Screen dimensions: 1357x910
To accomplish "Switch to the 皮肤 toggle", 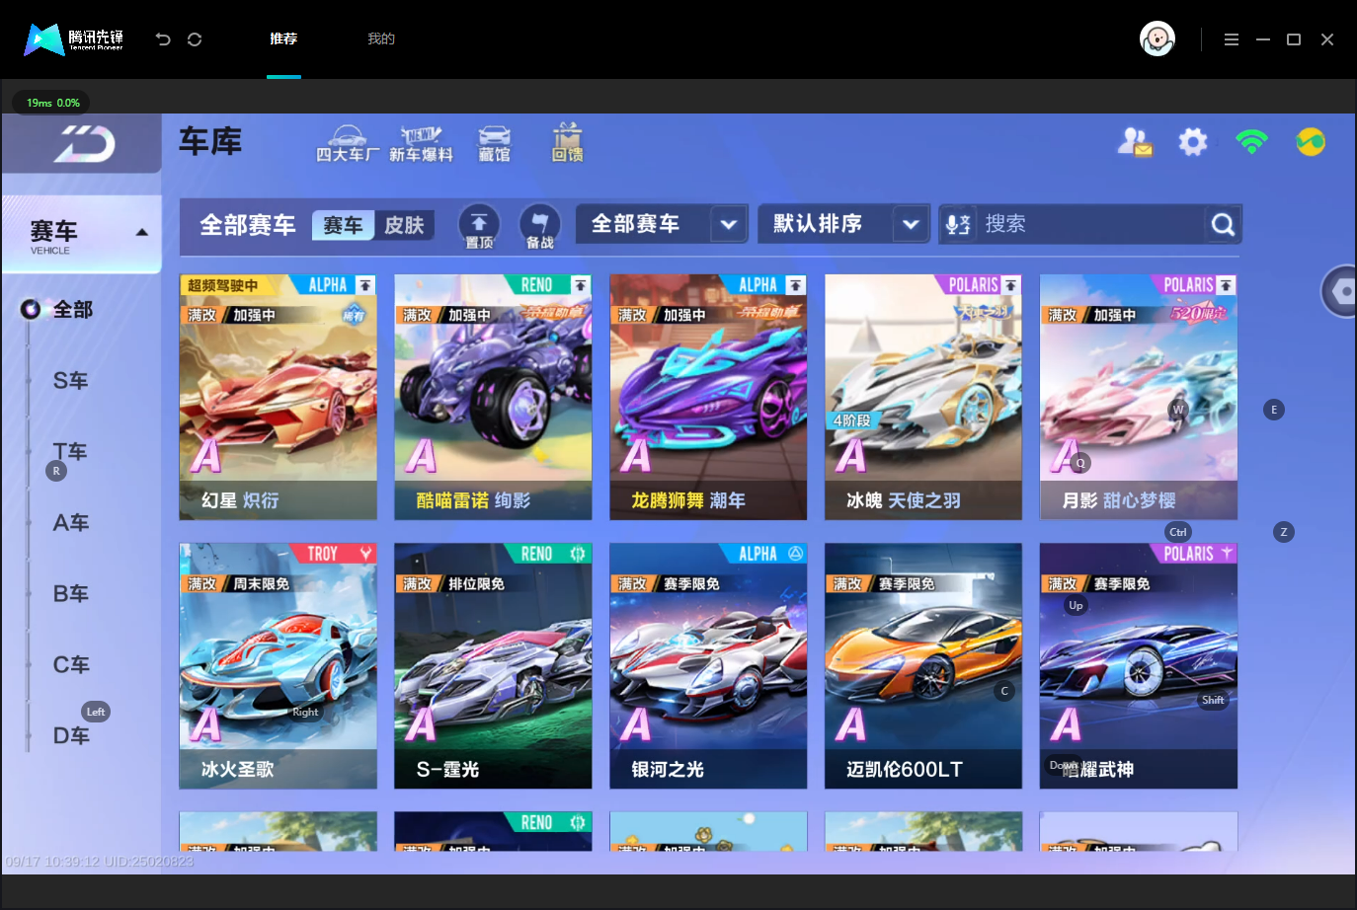I will [404, 225].
